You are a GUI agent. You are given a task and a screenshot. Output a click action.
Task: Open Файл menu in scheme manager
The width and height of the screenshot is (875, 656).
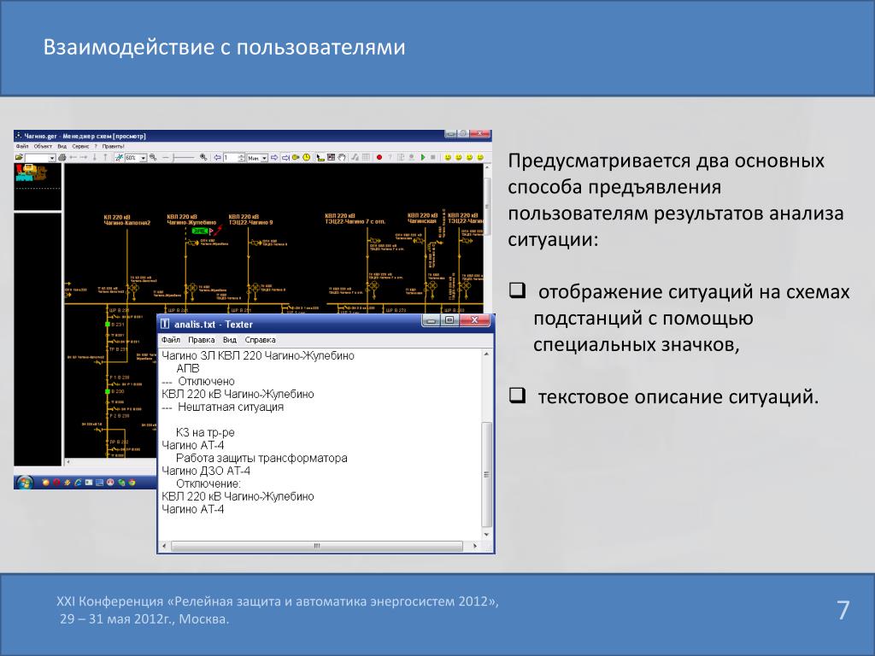pos(21,146)
